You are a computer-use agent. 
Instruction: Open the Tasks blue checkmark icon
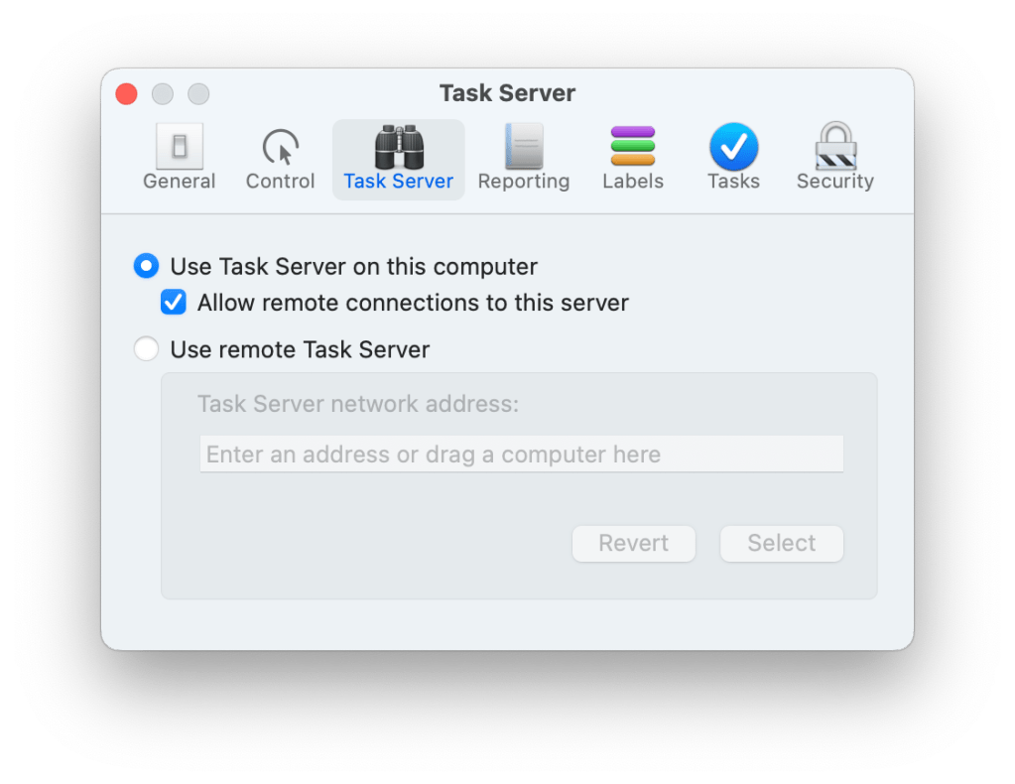(x=734, y=147)
